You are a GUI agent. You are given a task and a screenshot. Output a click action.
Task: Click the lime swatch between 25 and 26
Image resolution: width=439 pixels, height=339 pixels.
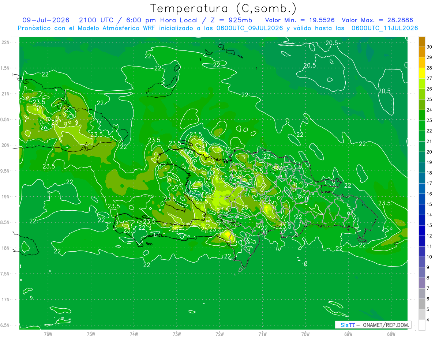coord(422,94)
